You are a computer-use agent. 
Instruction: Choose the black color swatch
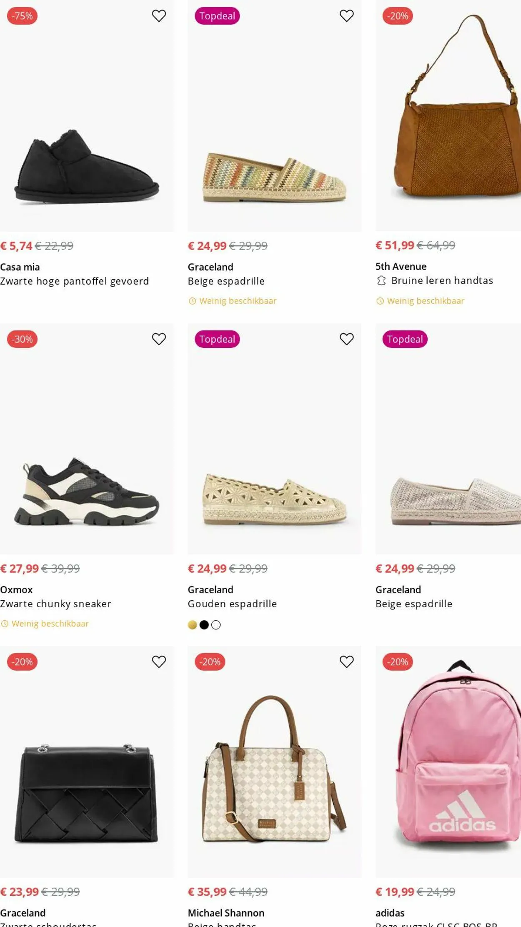coord(204,625)
